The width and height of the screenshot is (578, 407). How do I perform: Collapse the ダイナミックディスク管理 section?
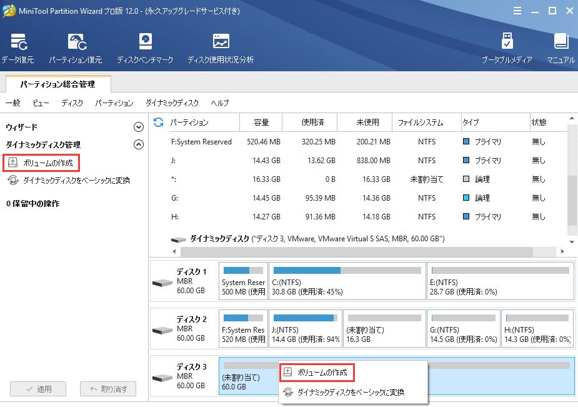[x=139, y=144]
